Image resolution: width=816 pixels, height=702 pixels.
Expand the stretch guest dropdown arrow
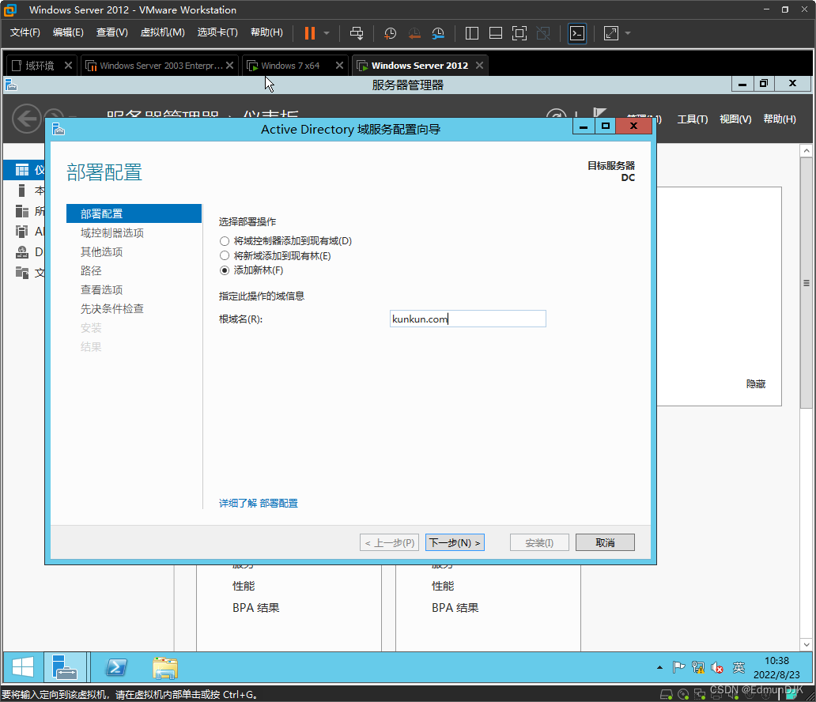(x=628, y=33)
